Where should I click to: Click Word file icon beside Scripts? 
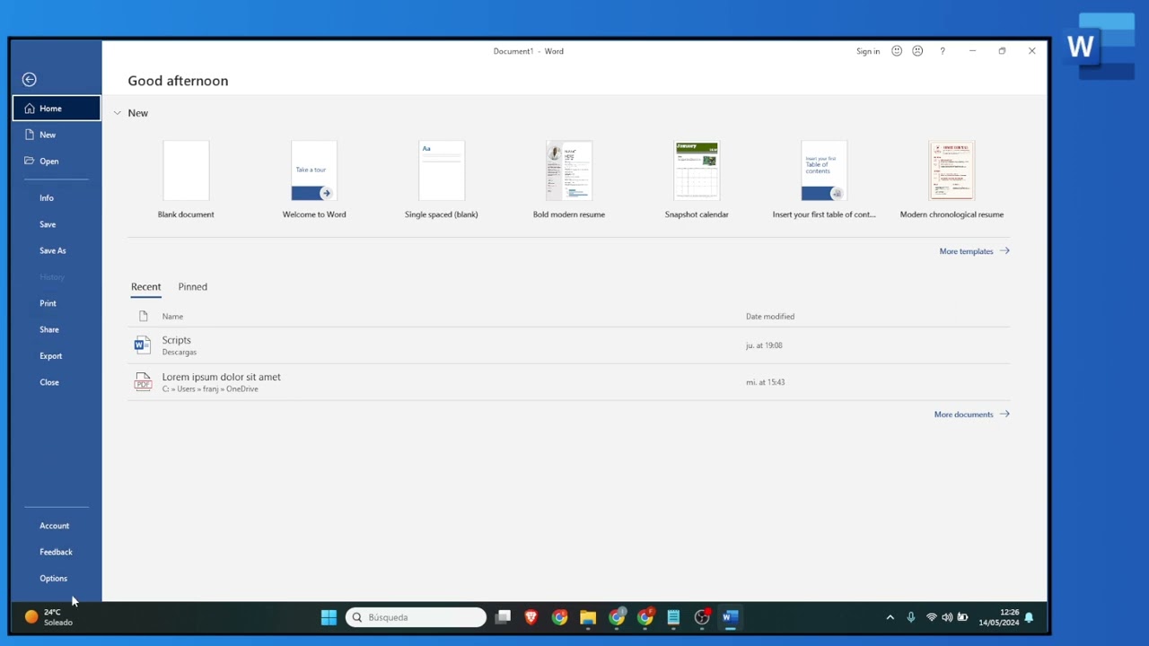[x=142, y=345]
